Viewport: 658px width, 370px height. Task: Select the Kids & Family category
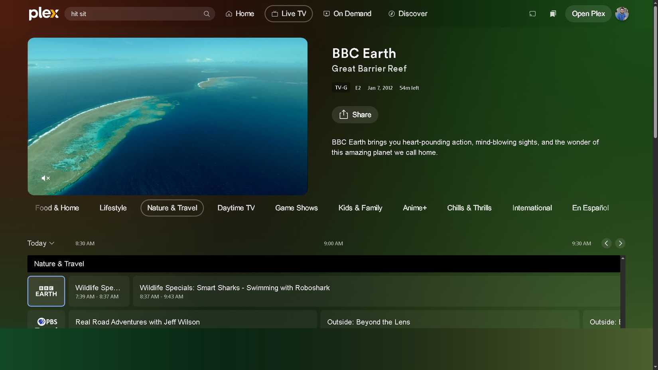(x=360, y=208)
